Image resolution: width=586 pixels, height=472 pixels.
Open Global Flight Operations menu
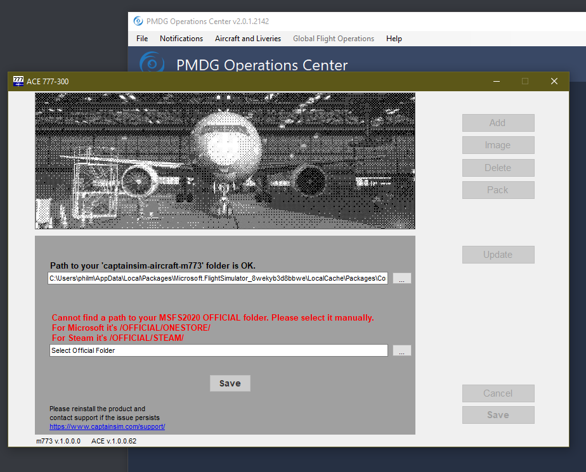(334, 39)
